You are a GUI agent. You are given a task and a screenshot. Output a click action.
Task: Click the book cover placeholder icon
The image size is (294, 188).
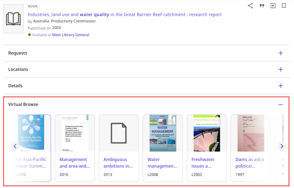(x=13, y=18)
